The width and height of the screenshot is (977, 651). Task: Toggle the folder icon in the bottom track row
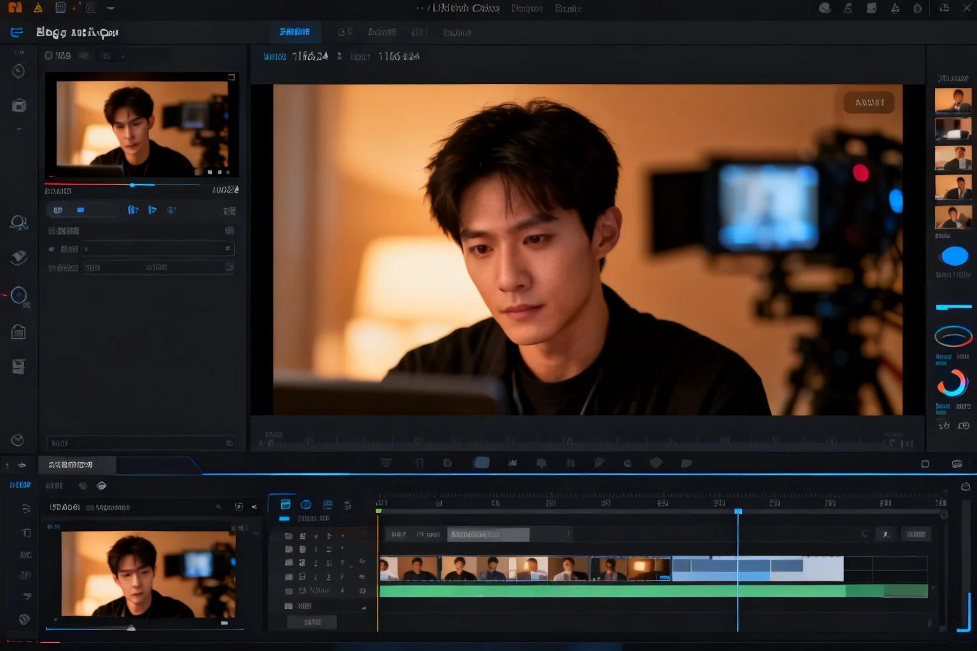coord(288,606)
